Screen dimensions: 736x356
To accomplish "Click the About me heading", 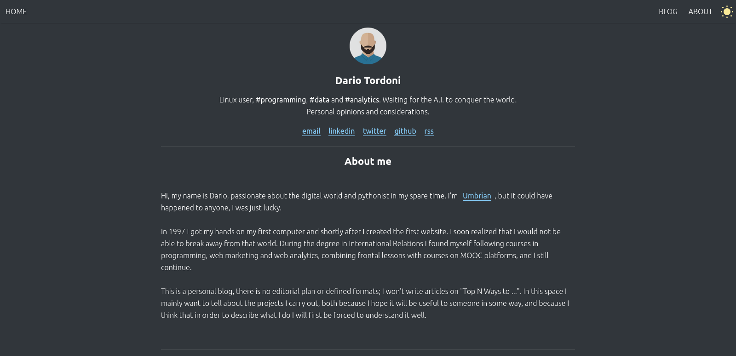I will click(368, 161).
